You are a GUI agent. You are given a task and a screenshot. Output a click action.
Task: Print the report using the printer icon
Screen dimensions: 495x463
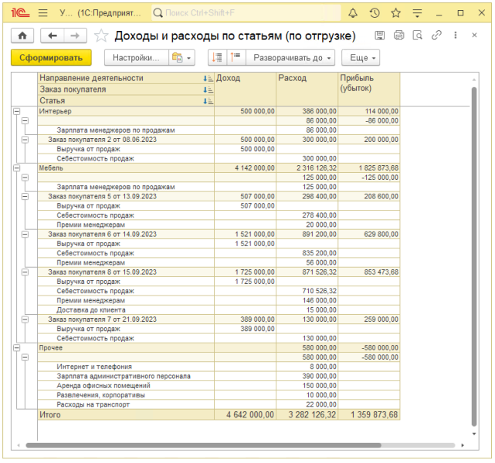click(398, 35)
